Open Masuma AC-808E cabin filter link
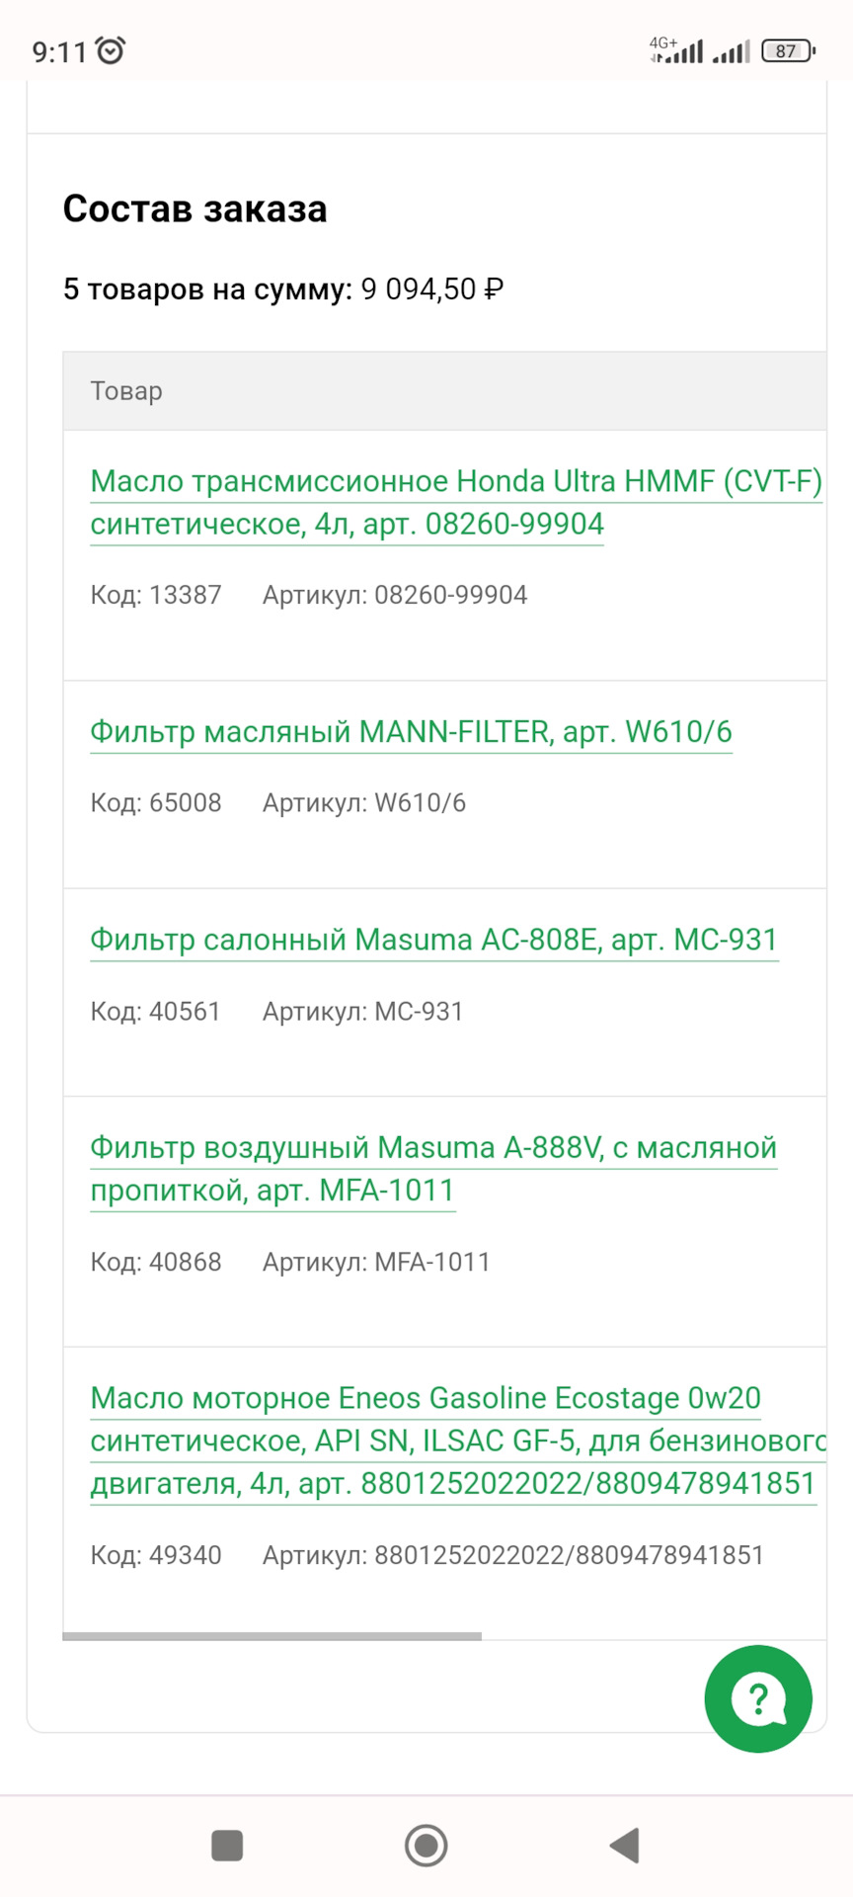The width and height of the screenshot is (853, 1897). (x=433, y=940)
